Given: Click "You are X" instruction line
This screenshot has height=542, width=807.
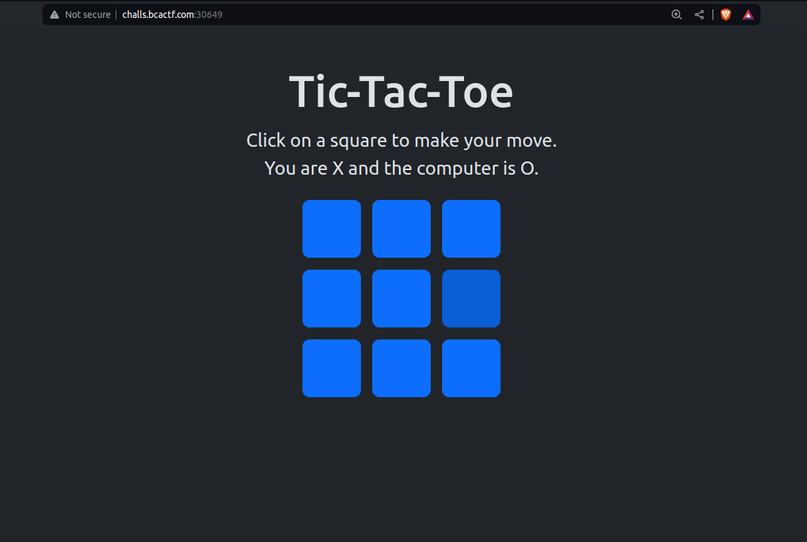Looking at the screenshot, I should click(x=401, y=168).
